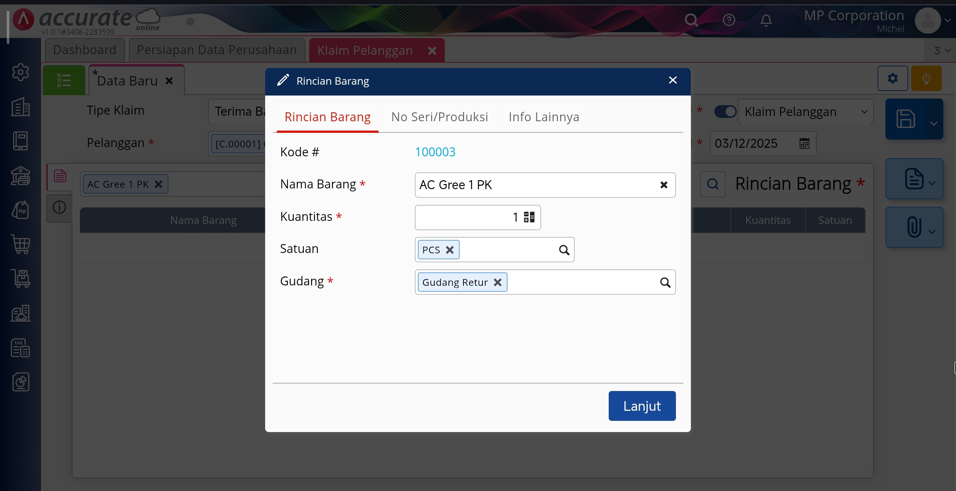The width and height of the screenshot is (956, 491).
Task: Open the notifications bell icon
Action: [x=766, y=20]
